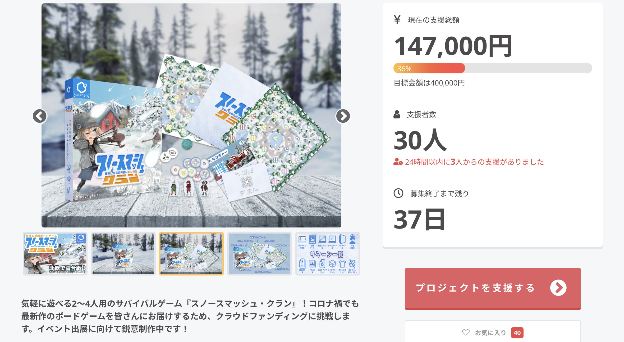Click the red recent-supporter icon

398,162
